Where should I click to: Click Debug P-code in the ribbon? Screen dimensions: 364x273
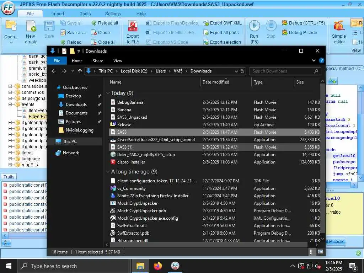click(x=299, y=32)
